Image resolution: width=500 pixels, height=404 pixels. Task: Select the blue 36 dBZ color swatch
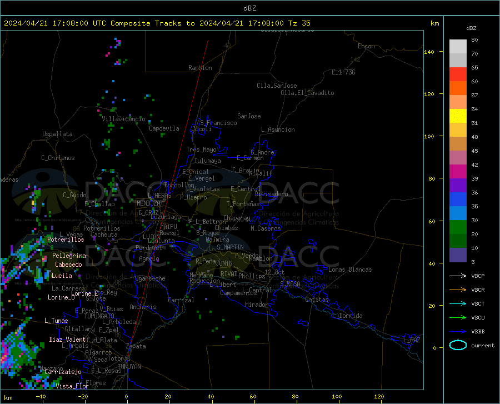458,199
